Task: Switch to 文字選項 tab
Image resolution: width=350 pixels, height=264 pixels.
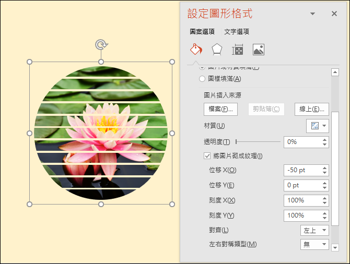Action: tap(237, 32)
